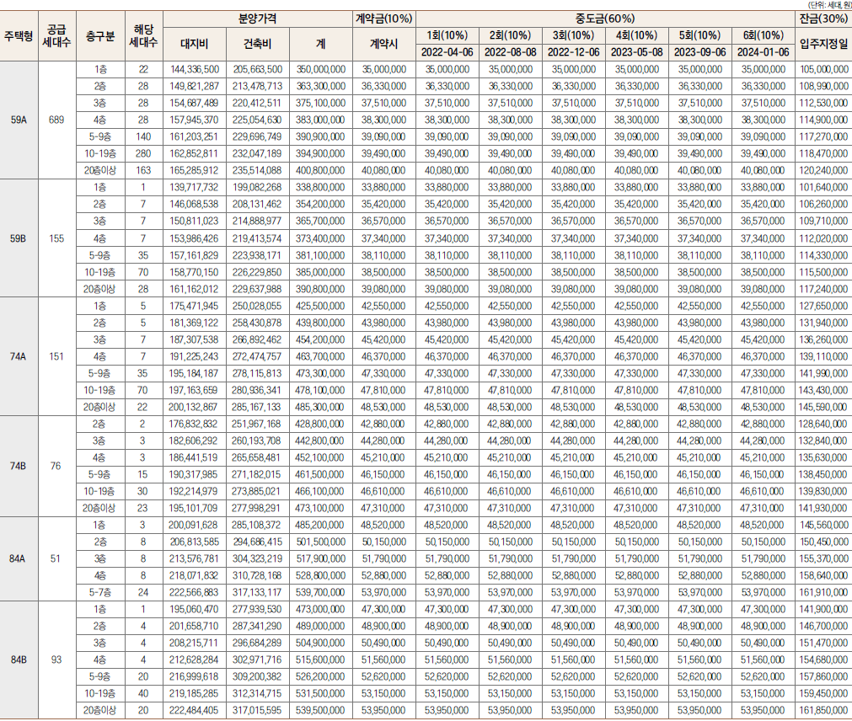Click the 분양가격 group header
852x721 pixels.
(258, 19)
